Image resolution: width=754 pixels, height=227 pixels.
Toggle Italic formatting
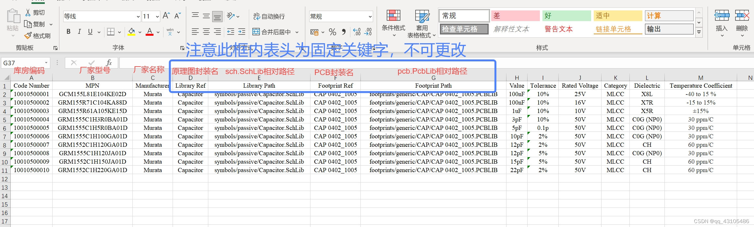click(x=79, y=32)
